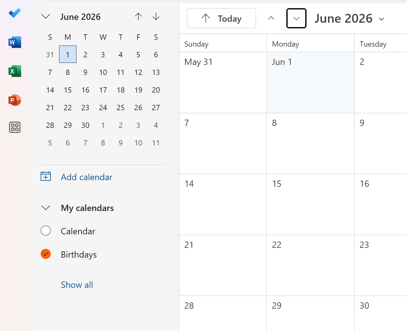Select June 17 in the mini calendar
The width and height of the screenshot is (407, 331).
tap(103, 90)
